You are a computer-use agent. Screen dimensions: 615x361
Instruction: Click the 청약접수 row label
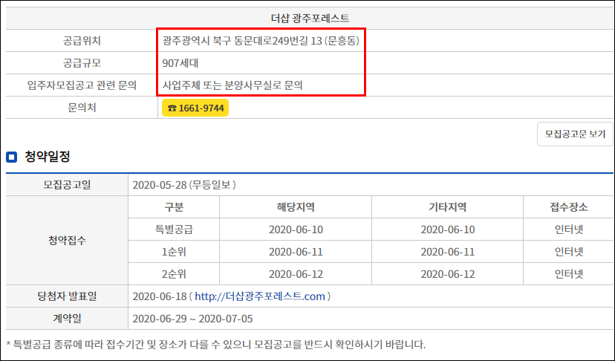[67, 241]
